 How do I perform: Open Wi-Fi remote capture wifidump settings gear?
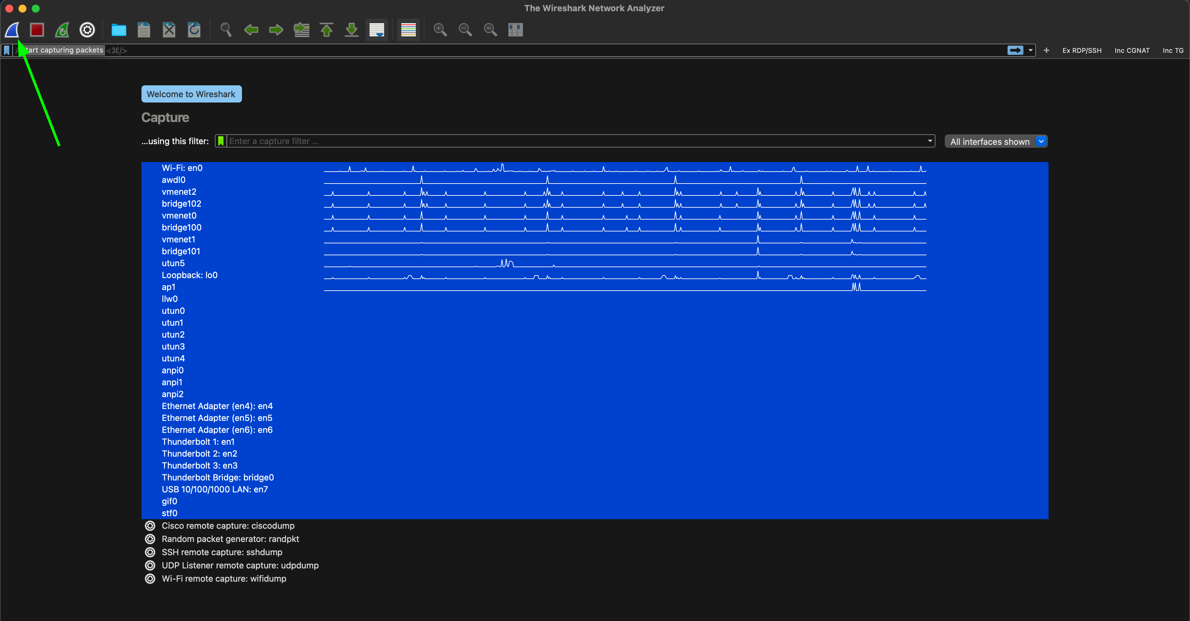click(x=150, y=579)
